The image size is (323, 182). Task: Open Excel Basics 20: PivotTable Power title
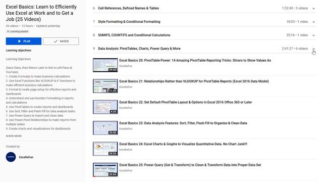[x=195, y=61]
